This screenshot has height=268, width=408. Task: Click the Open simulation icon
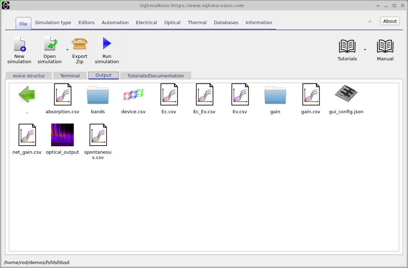click(x=50, y=44)
